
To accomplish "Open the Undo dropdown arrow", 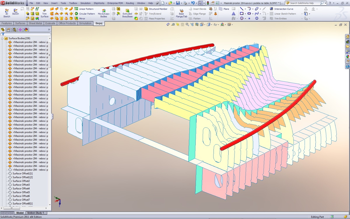I will (196, 3).
